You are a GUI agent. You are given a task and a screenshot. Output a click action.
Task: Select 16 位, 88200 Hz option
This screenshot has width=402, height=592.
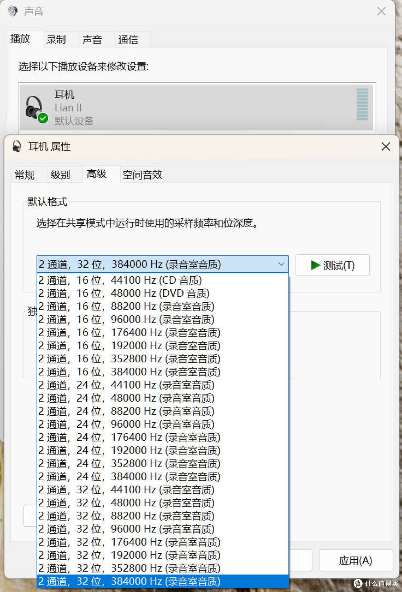163,306
